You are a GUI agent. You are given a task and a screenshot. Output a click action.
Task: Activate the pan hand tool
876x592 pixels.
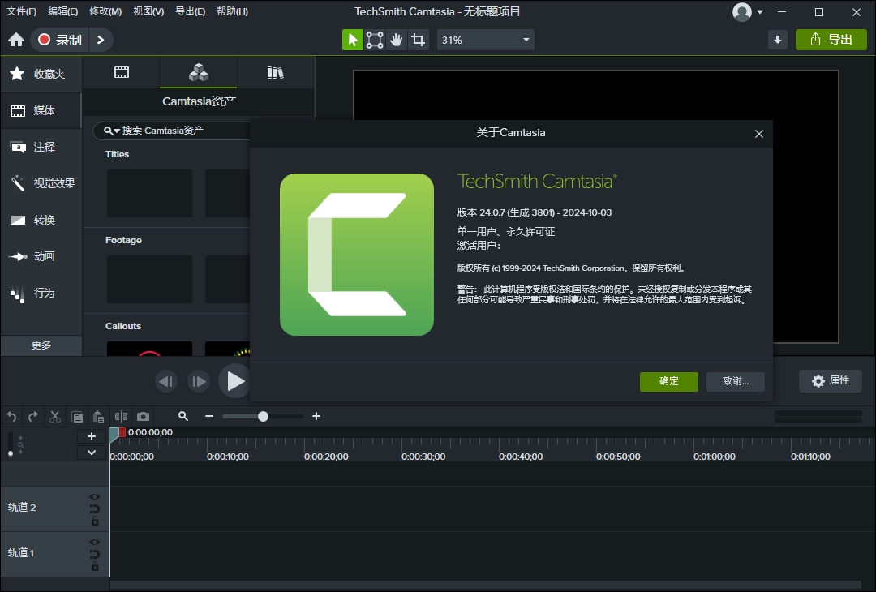point(396,40)
